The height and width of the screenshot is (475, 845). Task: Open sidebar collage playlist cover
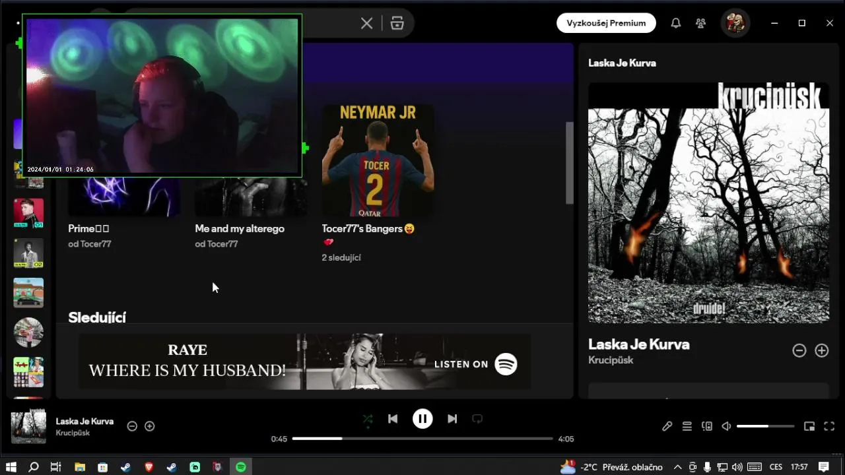(28, 371)
